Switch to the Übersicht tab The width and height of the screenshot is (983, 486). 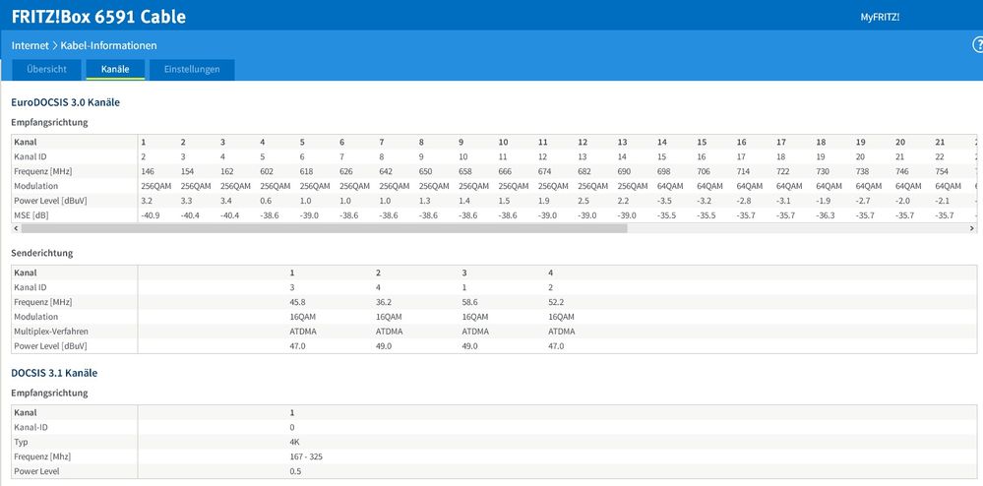coord(46,70)
